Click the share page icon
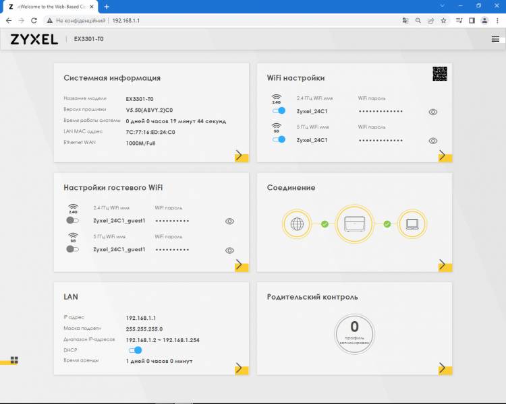This screenshot has height=404, width=506. [x=430, y=21]
